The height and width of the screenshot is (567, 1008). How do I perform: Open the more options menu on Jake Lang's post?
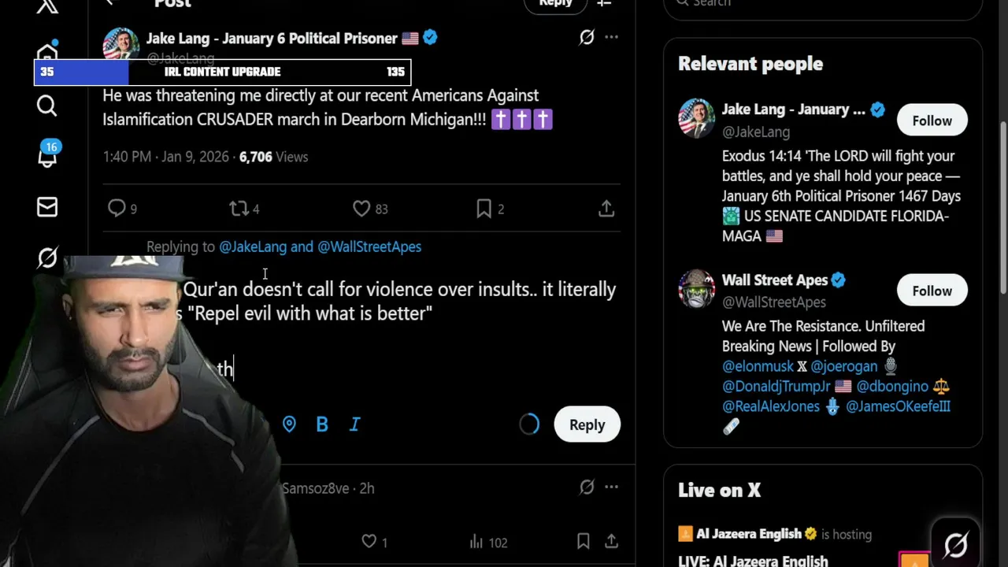tap(612, 37)
